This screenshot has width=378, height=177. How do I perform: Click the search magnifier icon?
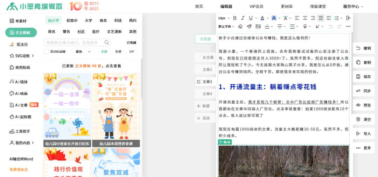point(106,42)
